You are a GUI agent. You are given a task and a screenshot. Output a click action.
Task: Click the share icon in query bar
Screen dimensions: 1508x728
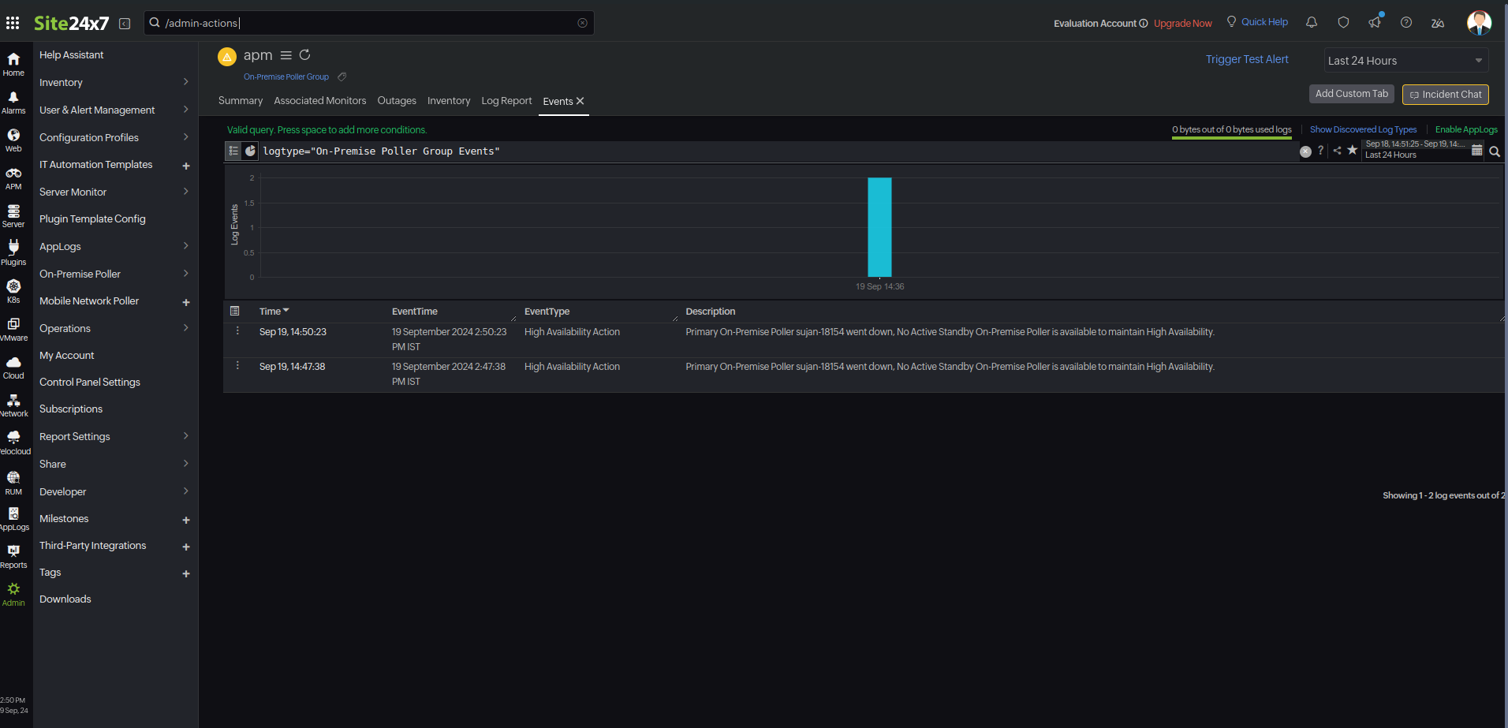[x=1337, y=151]
